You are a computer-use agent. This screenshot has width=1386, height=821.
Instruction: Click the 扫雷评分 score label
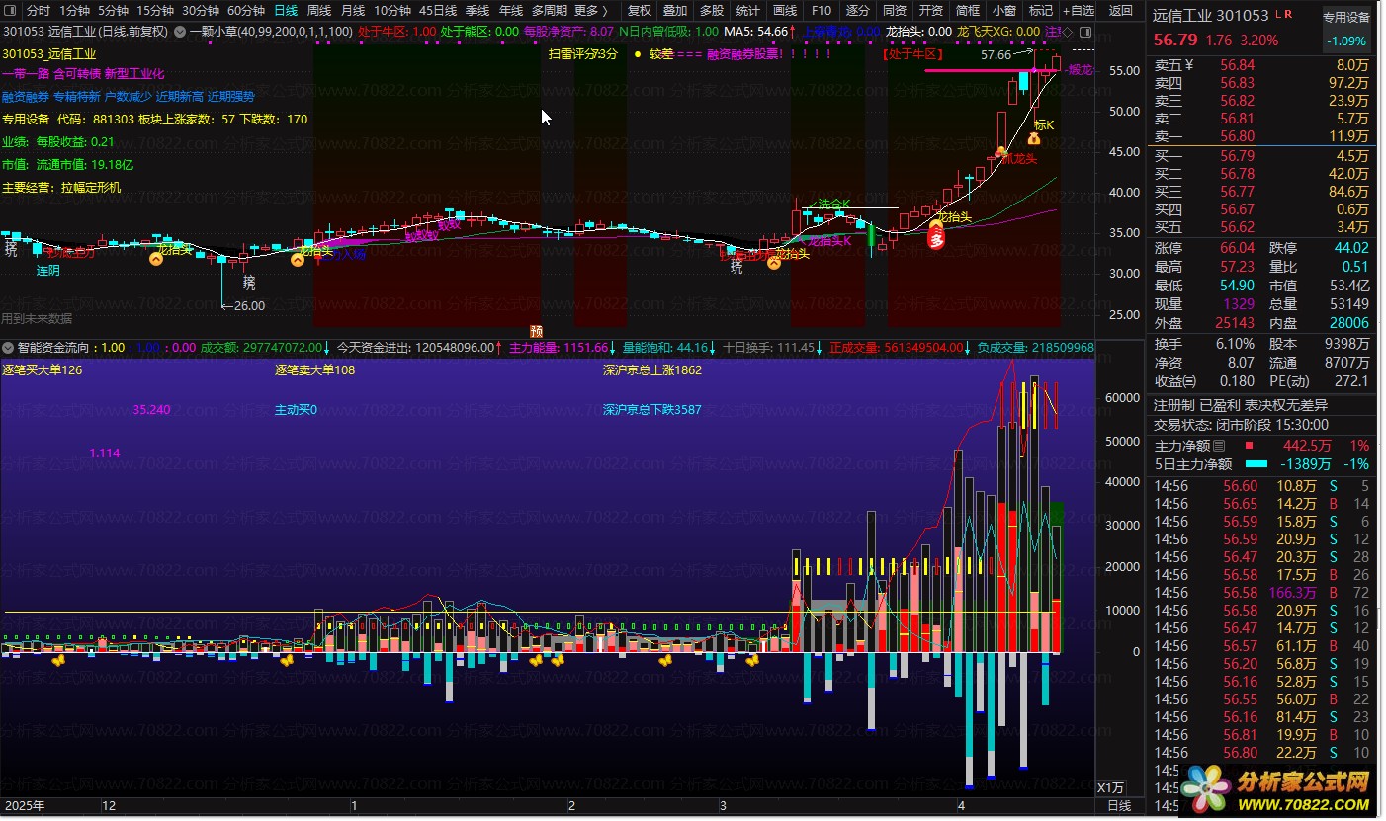pos(583,54)
